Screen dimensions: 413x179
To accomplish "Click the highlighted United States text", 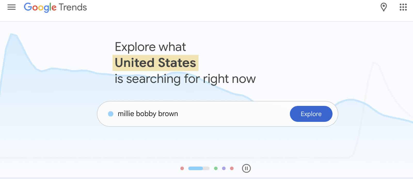I will tap(155, 63).
